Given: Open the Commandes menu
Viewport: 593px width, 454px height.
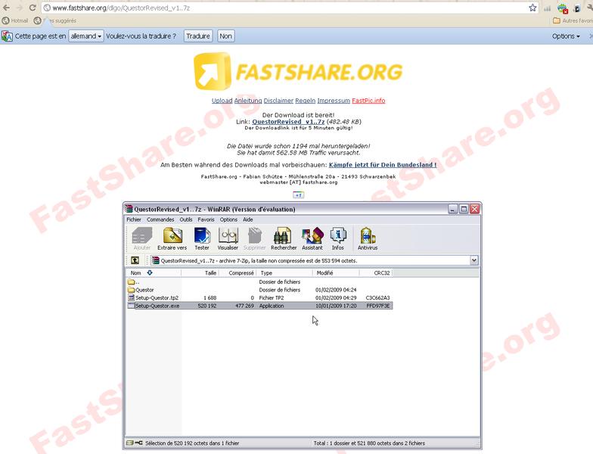Looking at the screenshot, I should [x=160, y=219].
